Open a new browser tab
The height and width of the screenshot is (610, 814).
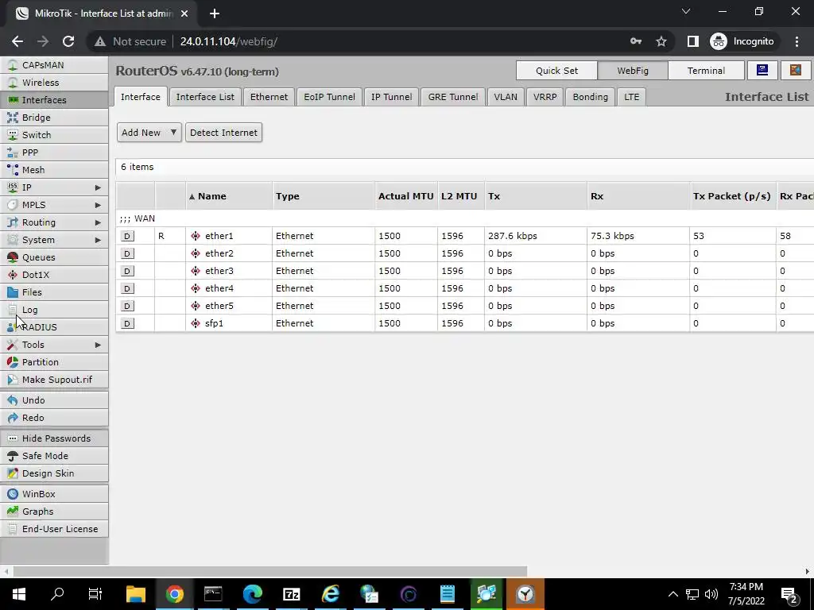click(215, 14)
